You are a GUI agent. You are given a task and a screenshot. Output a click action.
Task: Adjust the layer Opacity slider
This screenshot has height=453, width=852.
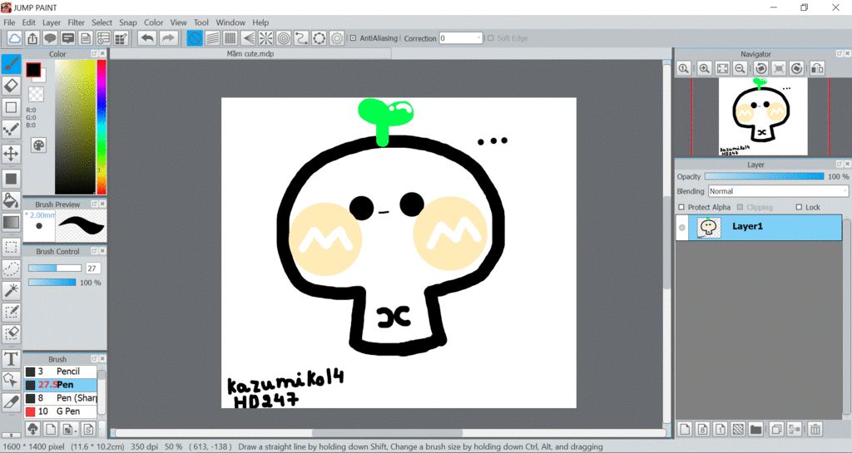coord(764,176)
